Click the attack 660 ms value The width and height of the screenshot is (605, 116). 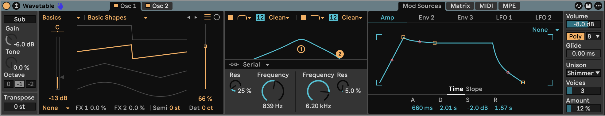(422, 108)
